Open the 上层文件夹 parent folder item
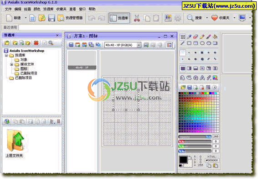The width and height of the screenshot is (258, 179). pyautogui.click(x=15, y=143)
